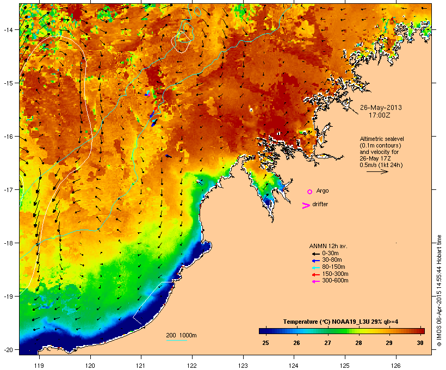Click the 119 longitude axis label
This screenshot has height=370, width=446.
(x=39, y=366)
